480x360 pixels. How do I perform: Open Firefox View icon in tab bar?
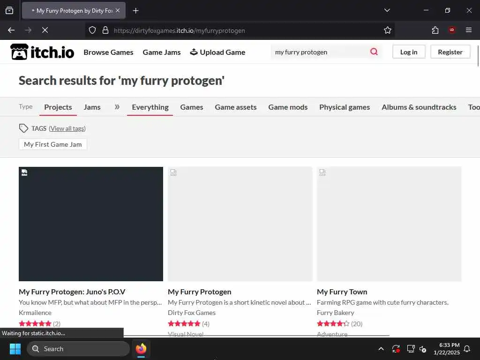pos(9,10)
